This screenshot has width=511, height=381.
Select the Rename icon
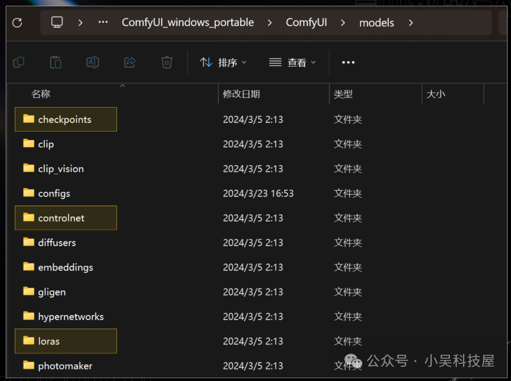click(92, 62)
